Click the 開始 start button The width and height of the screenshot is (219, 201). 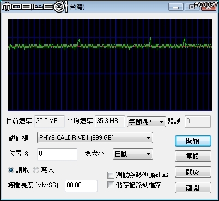pos(193,141)
